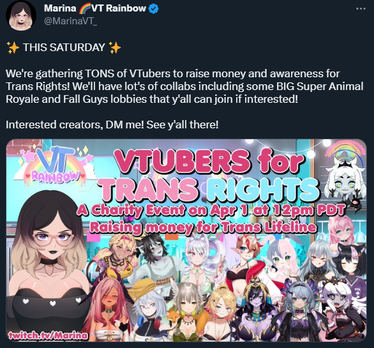Open the three-dot more options menu
This screenshot has width=374, height=348.
[361, 8]
